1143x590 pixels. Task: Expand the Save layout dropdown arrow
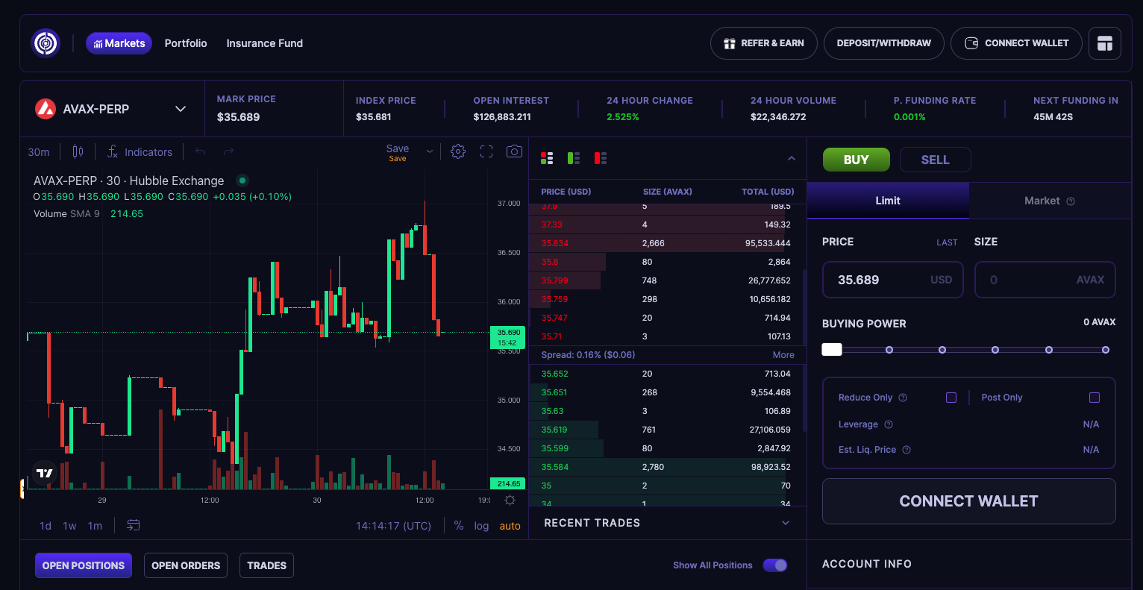pos(430,151)
